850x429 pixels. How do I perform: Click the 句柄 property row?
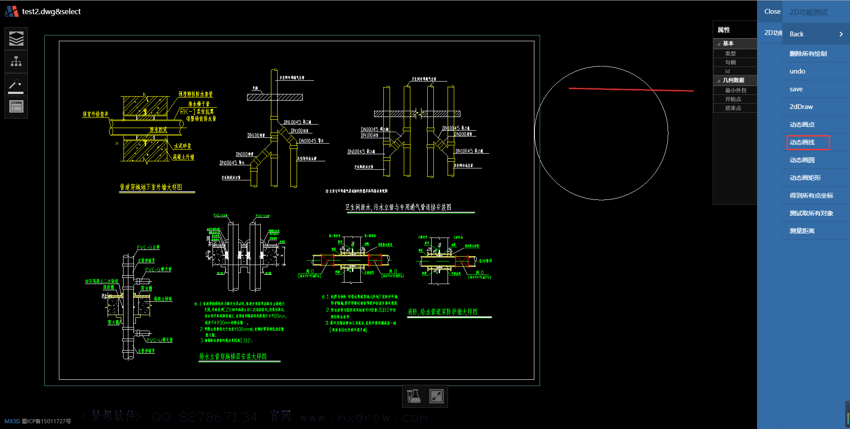pos(735,62)
